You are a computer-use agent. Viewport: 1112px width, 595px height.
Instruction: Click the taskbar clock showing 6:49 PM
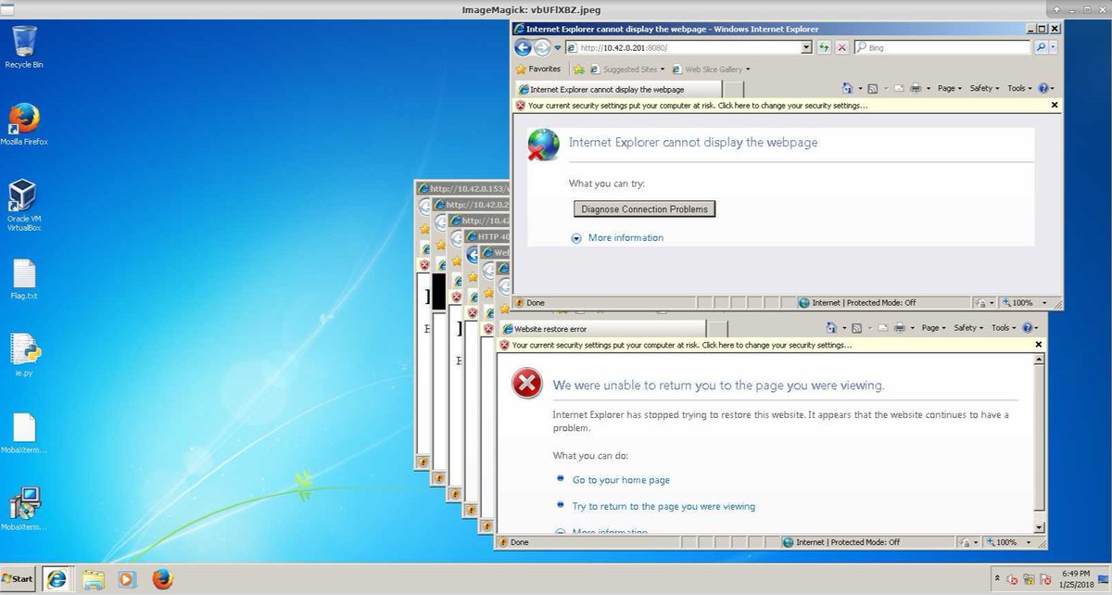(x=1075, y=580)
